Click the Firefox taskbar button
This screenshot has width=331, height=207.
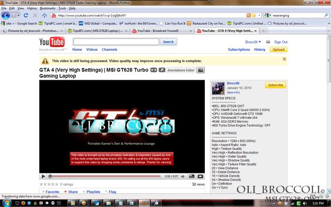144,203
